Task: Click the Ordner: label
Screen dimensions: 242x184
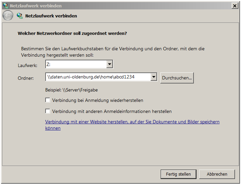Action: pos(26,78)
